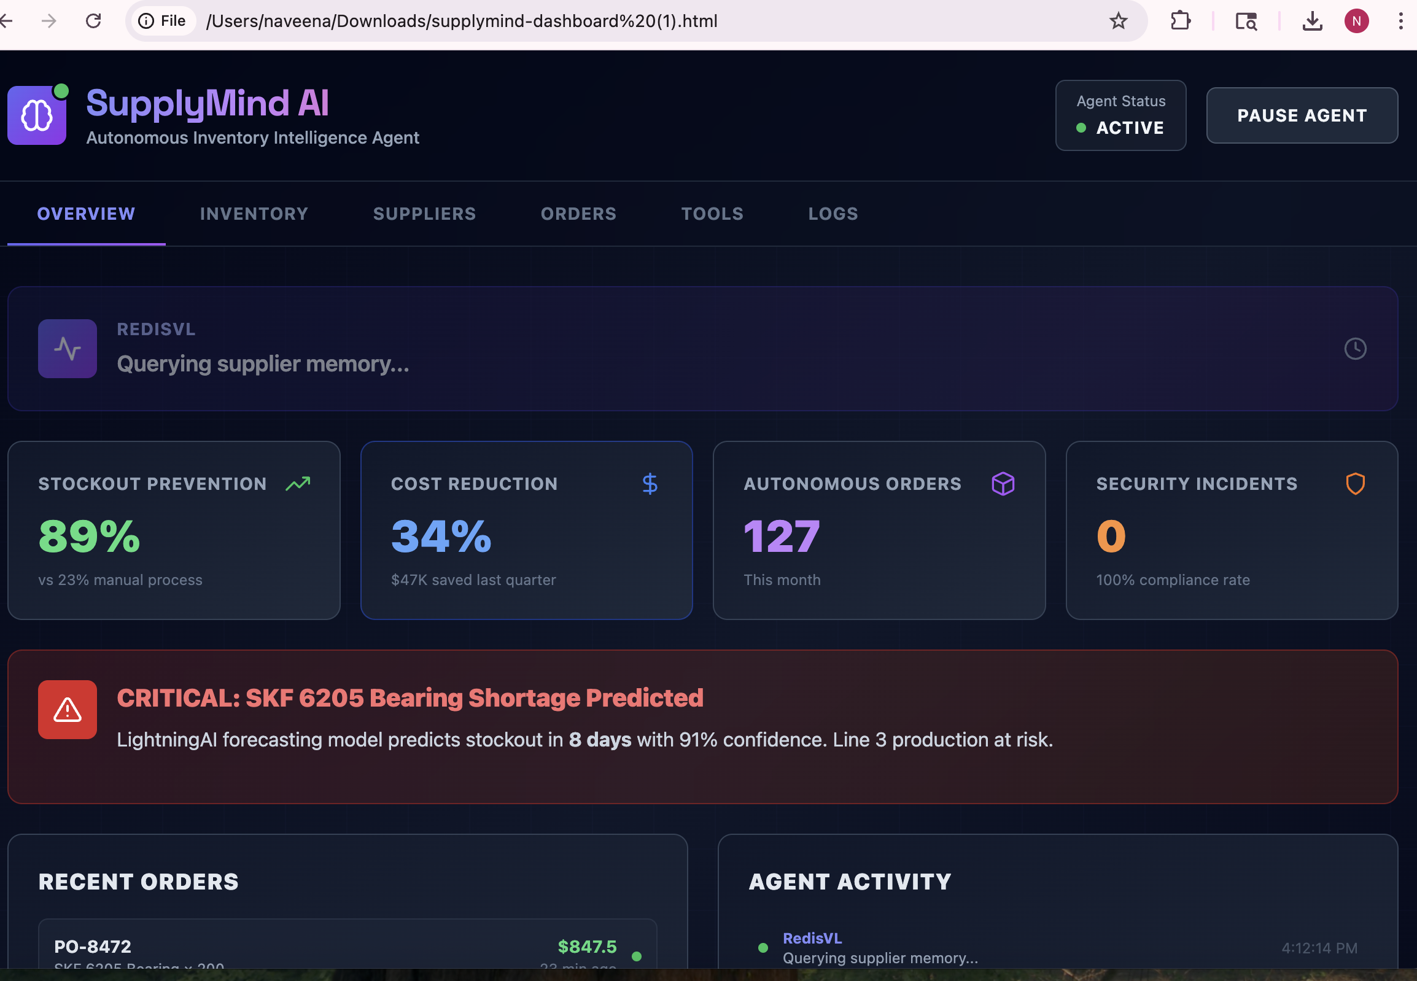Click the clock icon in RedisVL banner

[x=1355, y=349]
